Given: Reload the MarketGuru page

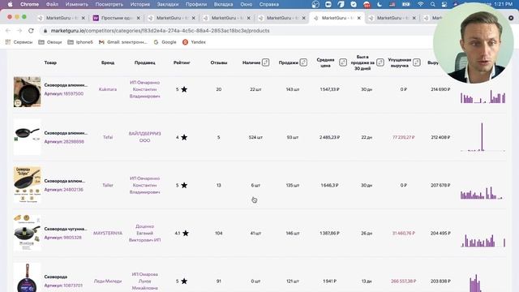Looking at the screenshot, I should click(x=31, y=31).
